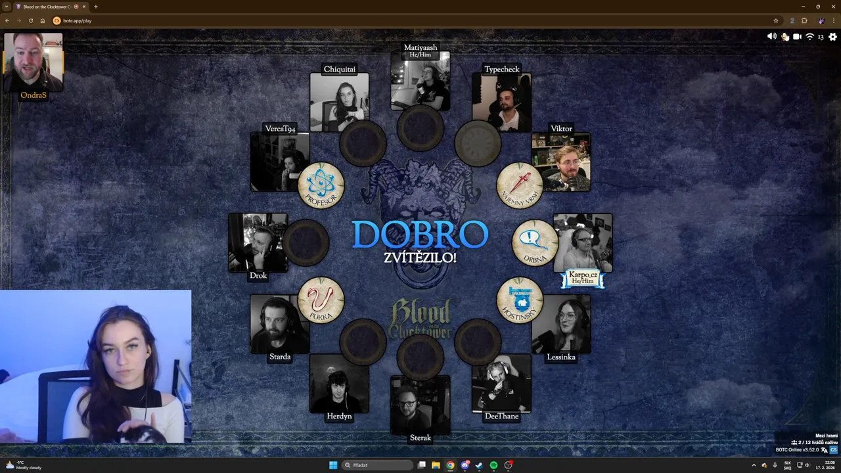Click the site info icon in address bar
The width and height of the screenshot is (841, 473).
[57, 20]
